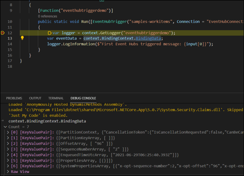Click 'LogInformation' on line 14
This screenshot has height=176, width=244.
click(x=79, y=44)
